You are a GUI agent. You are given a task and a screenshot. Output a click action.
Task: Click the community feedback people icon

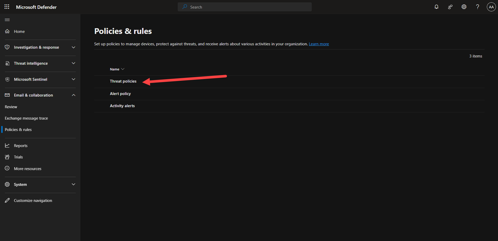[x=450, y=7]
